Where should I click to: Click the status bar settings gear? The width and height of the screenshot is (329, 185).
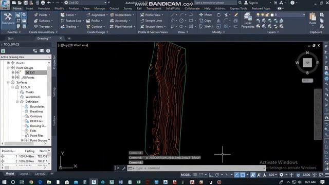tap(281, 175)
